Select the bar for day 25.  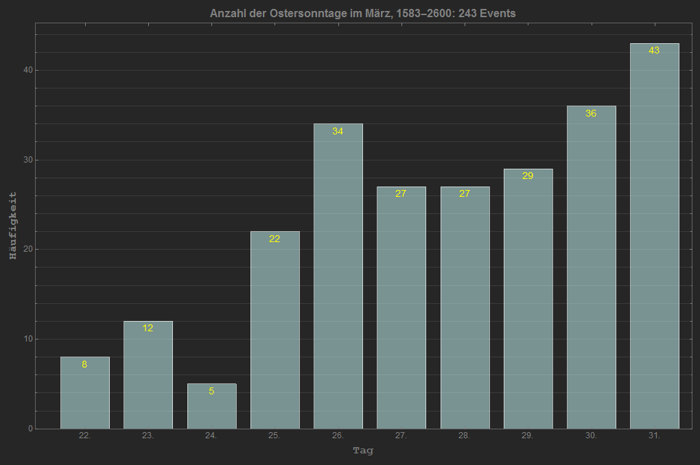coord(275,330)
